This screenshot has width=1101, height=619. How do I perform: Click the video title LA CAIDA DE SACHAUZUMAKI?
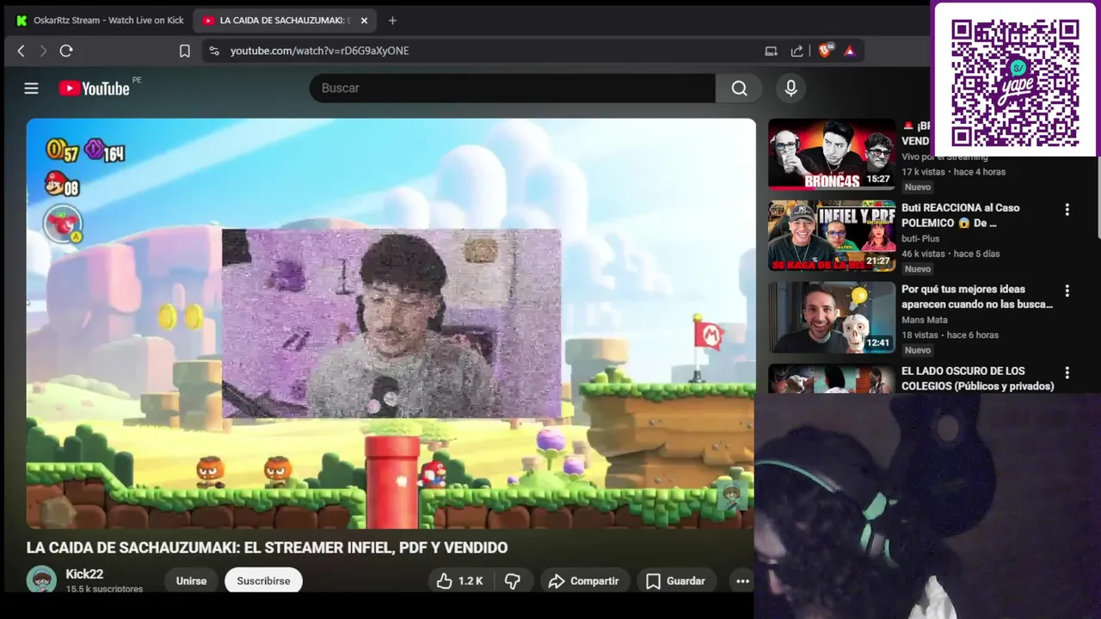click(267, 548)
